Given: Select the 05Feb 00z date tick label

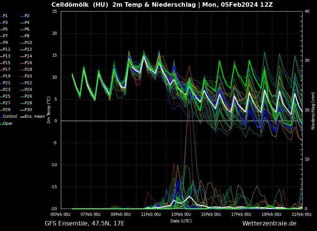Looking at the screenshot, I should [x=60, y=214].
